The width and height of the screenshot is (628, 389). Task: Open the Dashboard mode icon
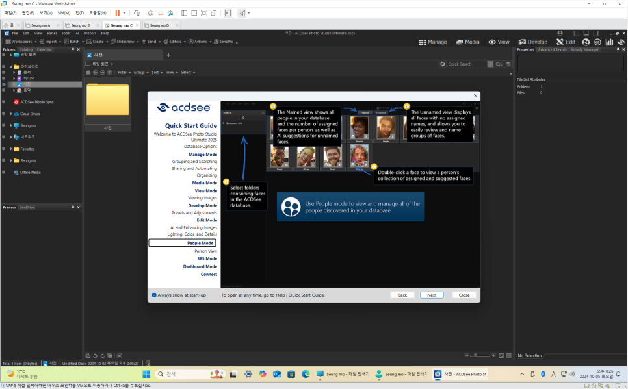(608, 42)
